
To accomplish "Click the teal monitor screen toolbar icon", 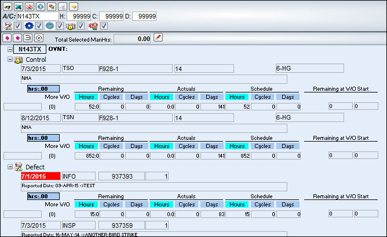I will click(x=19, y=7).
